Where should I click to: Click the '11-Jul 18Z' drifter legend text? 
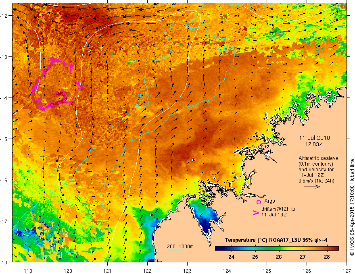click(274, 214)
